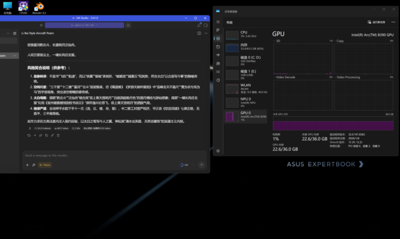Open Task Manager hamburger navigation menu
Screen dimensions: 400x239
[x=218, y=22]
